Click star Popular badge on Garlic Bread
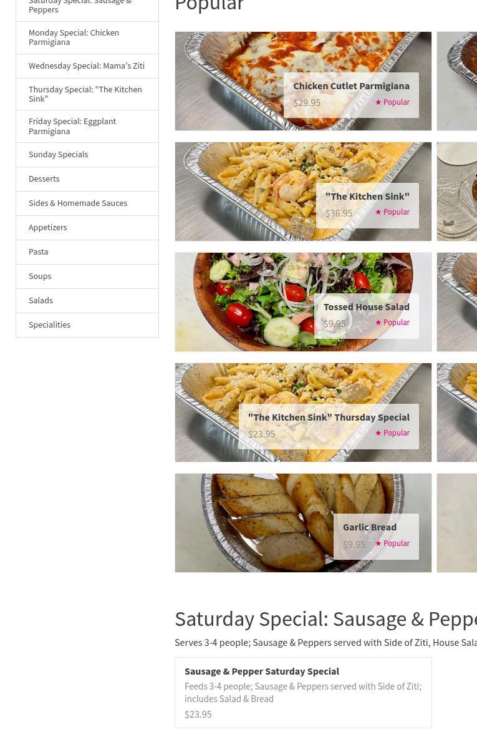The image size is (477, 737). point(392,544)
